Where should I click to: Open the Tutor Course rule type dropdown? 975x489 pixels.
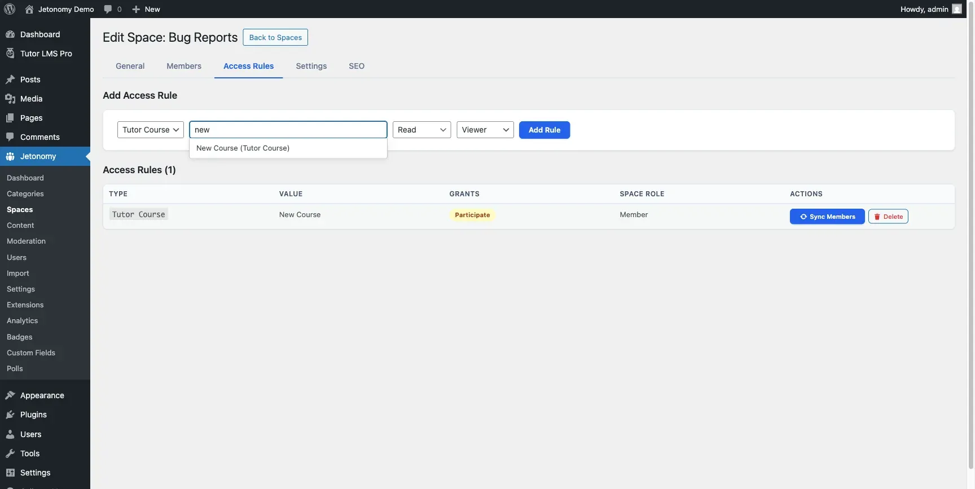tap(151, 130)
